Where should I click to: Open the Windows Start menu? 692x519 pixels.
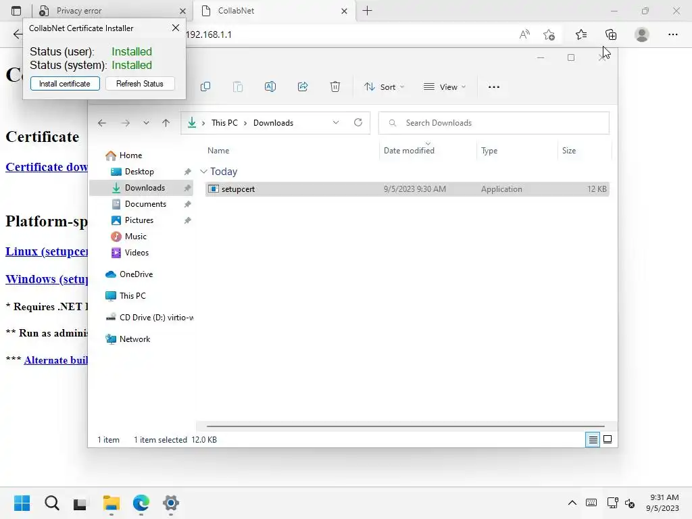coord(22,503)
